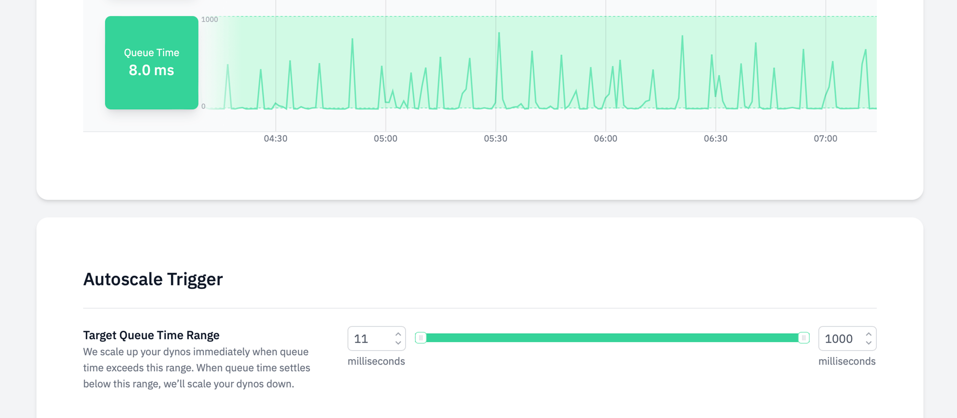The height and width of the screenshot is (418, 957).
Task: Click the 05:30 time label on chart axis
Action: (x=495, y=139)
